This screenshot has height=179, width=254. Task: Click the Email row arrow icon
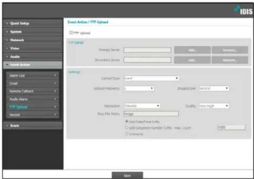pyautogui.click(x=55, y=83)
